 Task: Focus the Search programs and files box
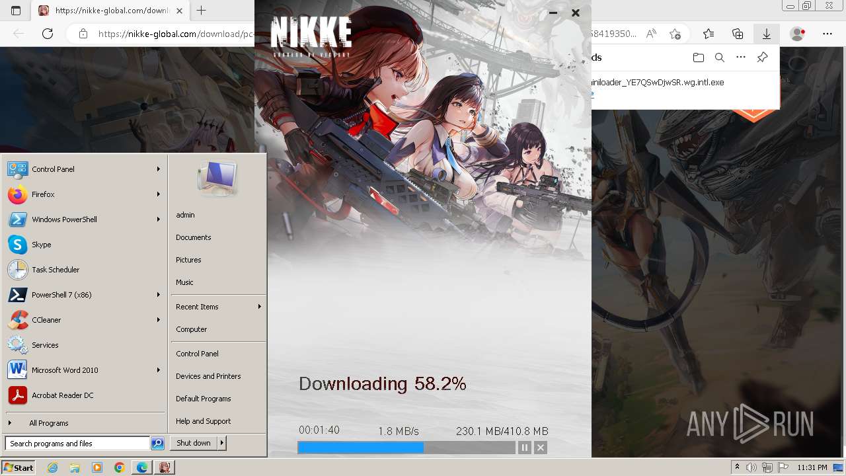click(77, 444)
